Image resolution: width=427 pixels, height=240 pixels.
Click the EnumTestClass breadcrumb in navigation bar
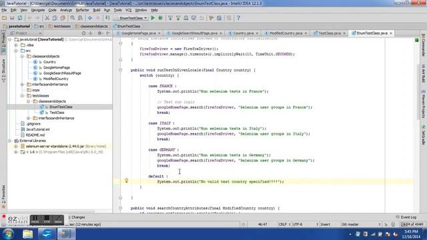(127, 27)
